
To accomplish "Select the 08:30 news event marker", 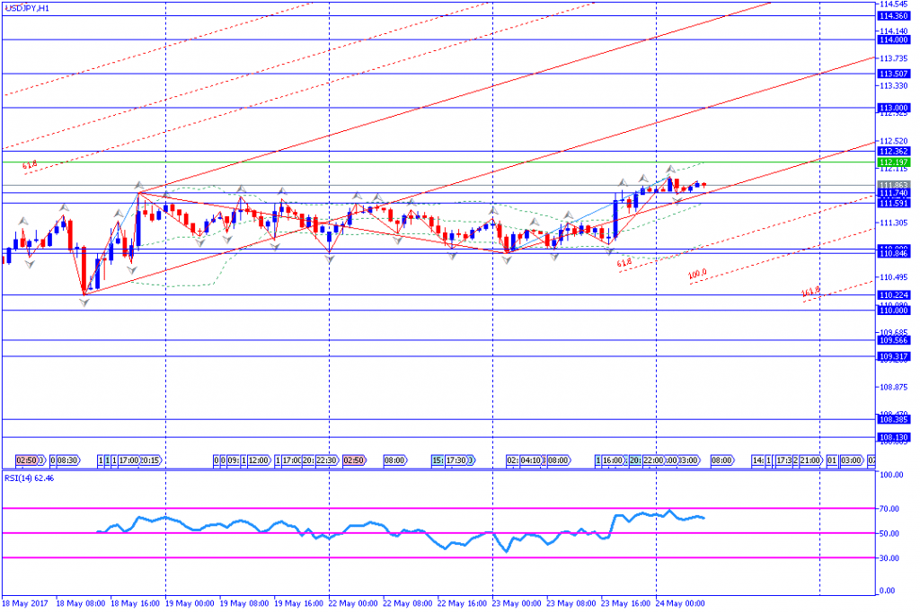I will click(67, 460).
